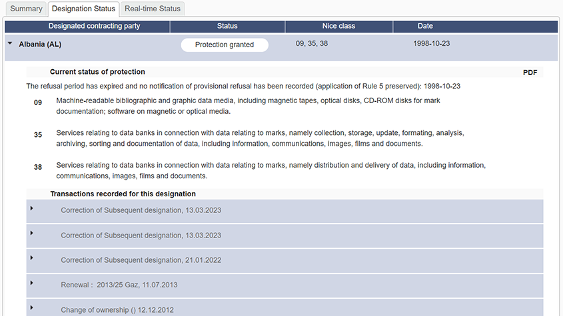Expand arrow for the 21.01.2022 Correction entry
Image resolution: width=563 pixels, height=316 pixels.
31,257
